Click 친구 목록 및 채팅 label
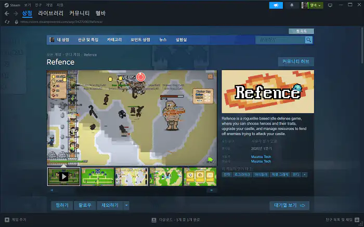 pos(339,220)
